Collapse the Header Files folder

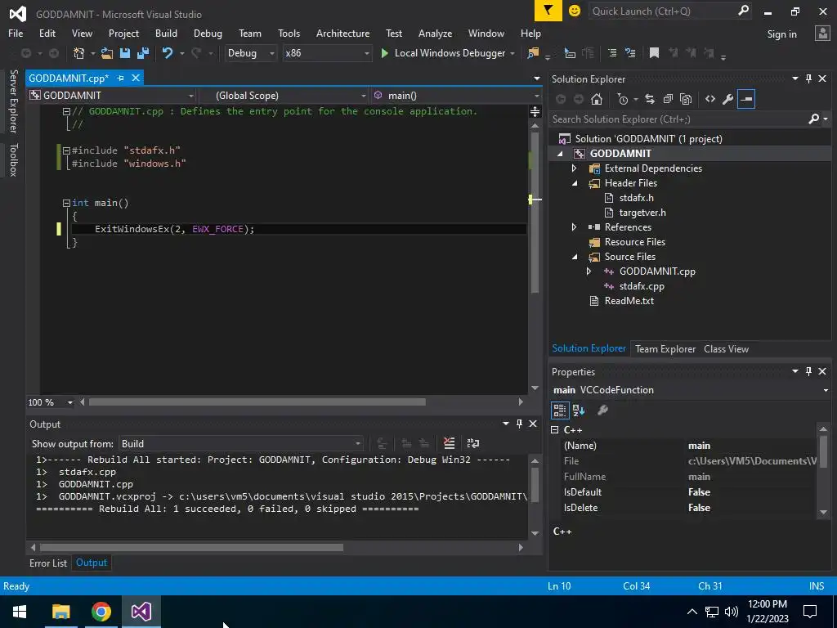pos(575,183)
